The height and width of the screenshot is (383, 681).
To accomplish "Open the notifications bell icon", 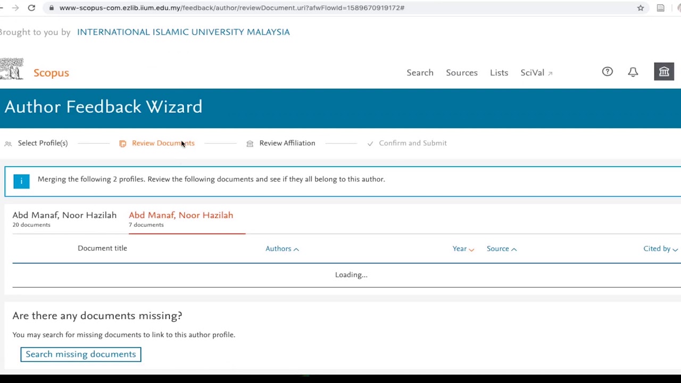I will tap(633, 72).
